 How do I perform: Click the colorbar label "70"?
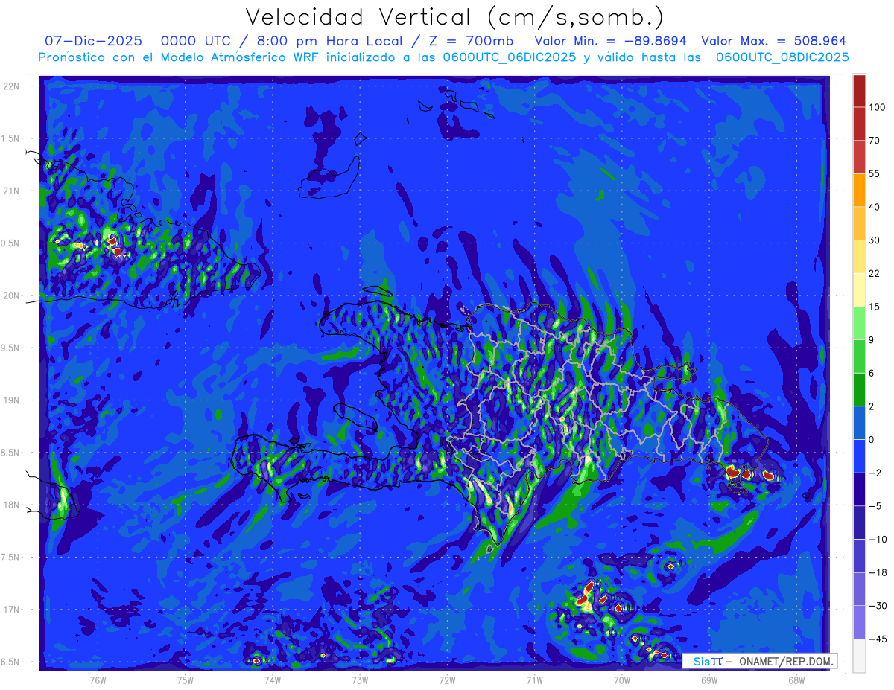tap(874, 141)
